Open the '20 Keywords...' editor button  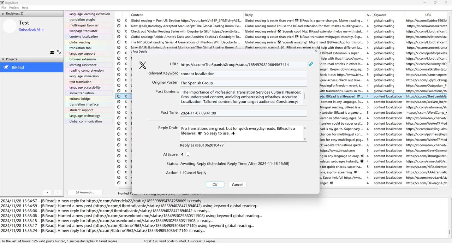coord(85,192)
